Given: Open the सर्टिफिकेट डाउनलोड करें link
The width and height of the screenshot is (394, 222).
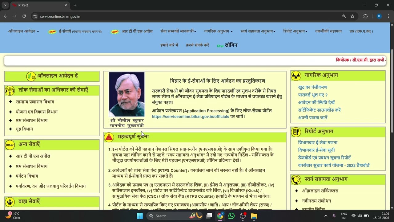Looking at the screenshot, I should [x=320, y=110].
